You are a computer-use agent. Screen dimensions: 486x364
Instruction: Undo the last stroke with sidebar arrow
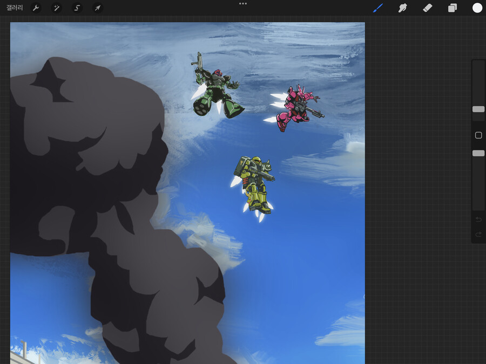coord(478,219)
